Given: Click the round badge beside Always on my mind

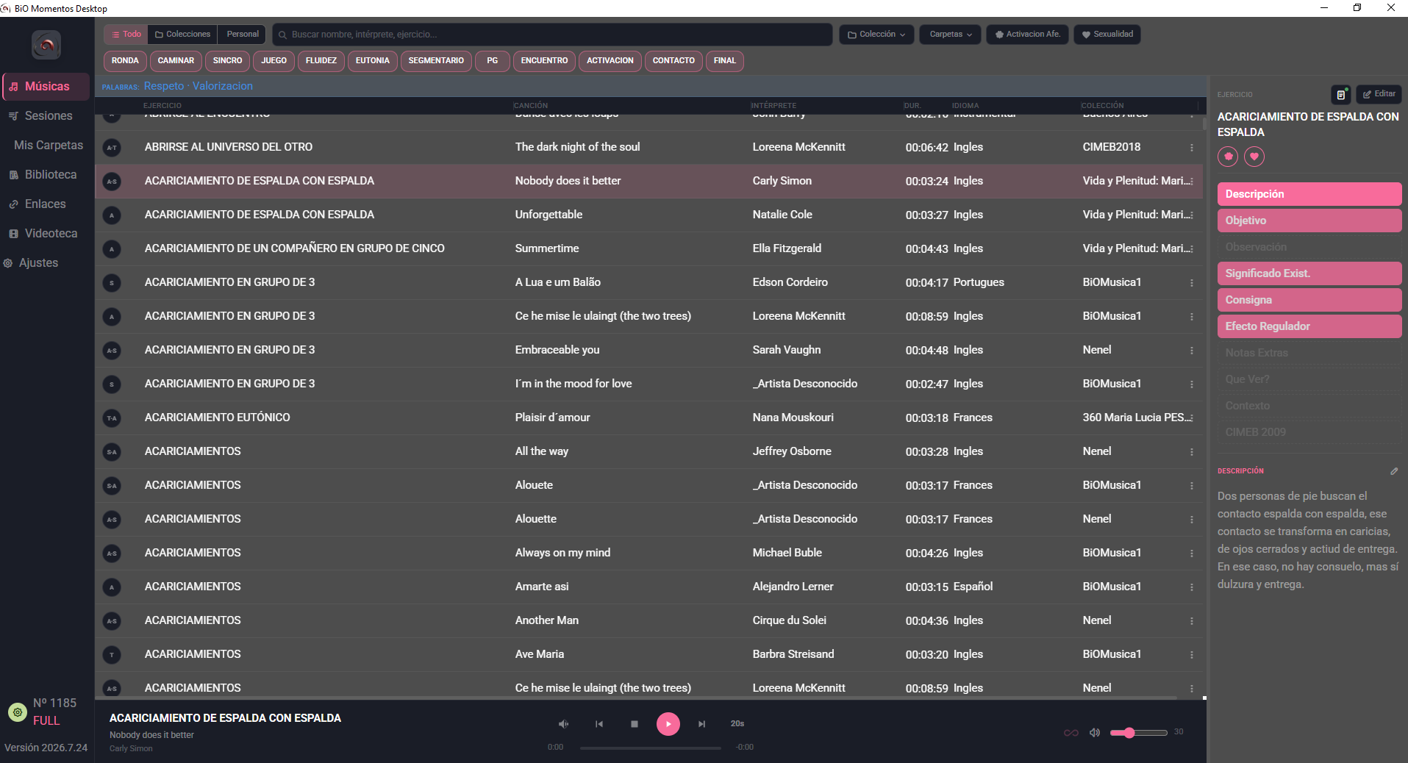Looking at the screenshot, I should pos(112,554).
